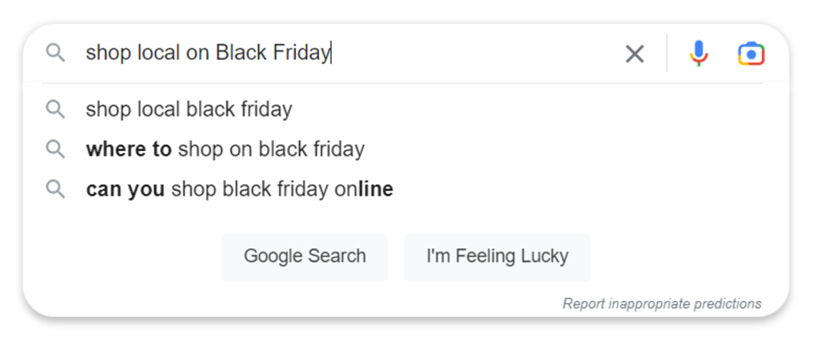817x345 pixels.
Task: Click the bold 'can you' text in suggestions
Action: 126,189
